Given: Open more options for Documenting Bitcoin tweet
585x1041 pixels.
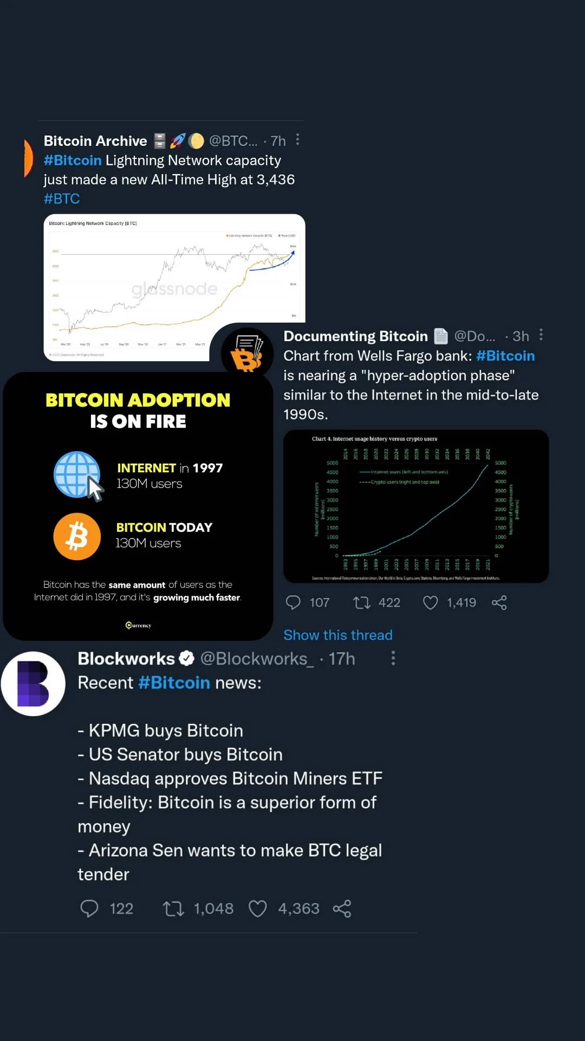Looking at the screenshot, I should [x=541, y=335].
